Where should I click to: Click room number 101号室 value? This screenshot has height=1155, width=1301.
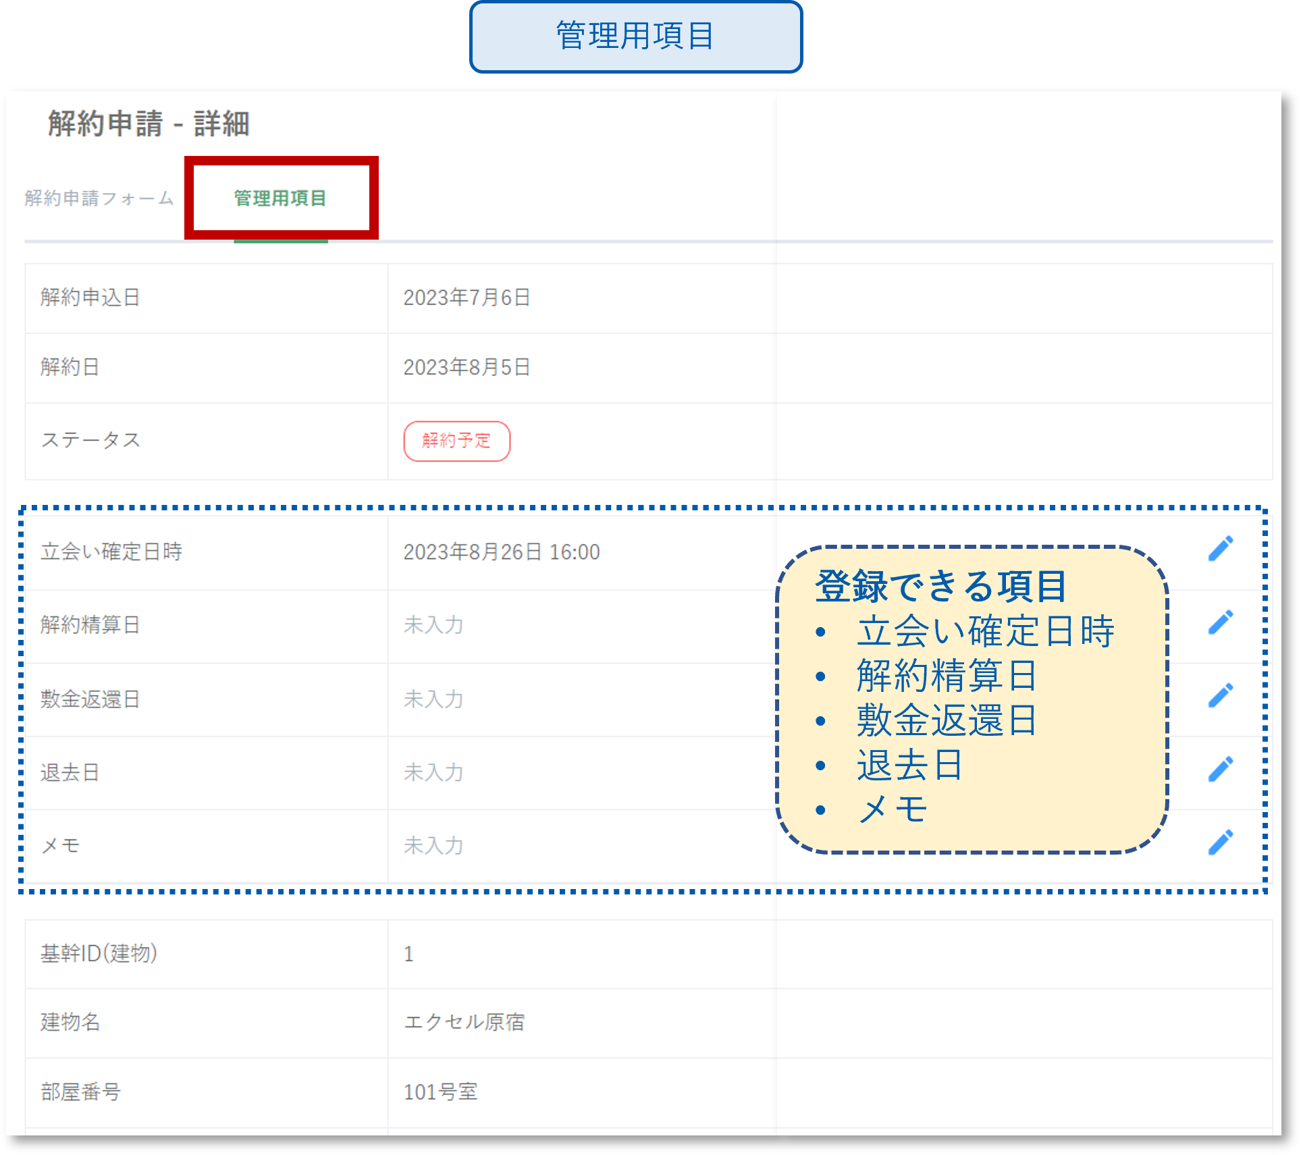[x=440, y=1092]
